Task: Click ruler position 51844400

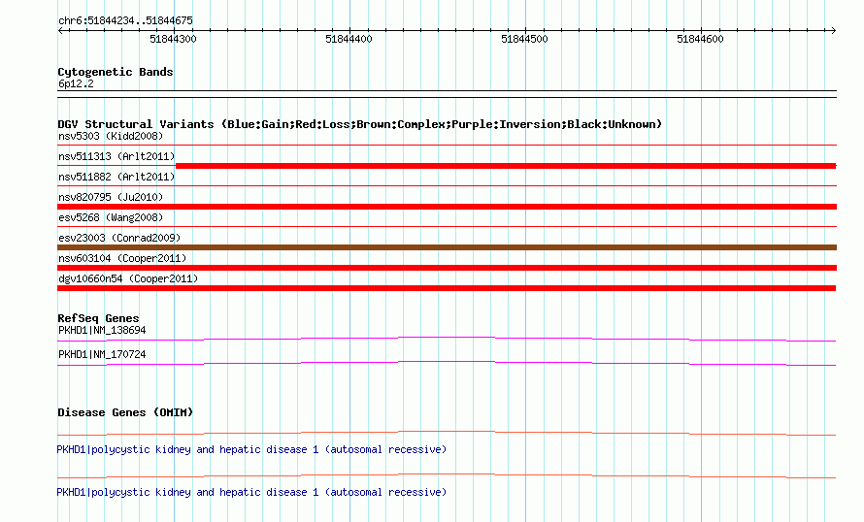Action: [349, 39]
